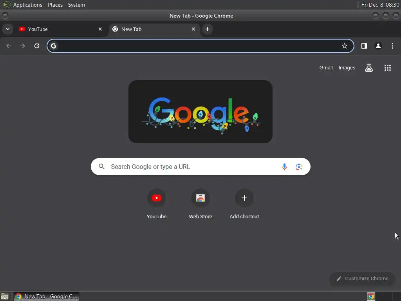This screenshot has width=401, height=301.
Task: Bookmark this tab with the star icon
Action: coord(345,46)
